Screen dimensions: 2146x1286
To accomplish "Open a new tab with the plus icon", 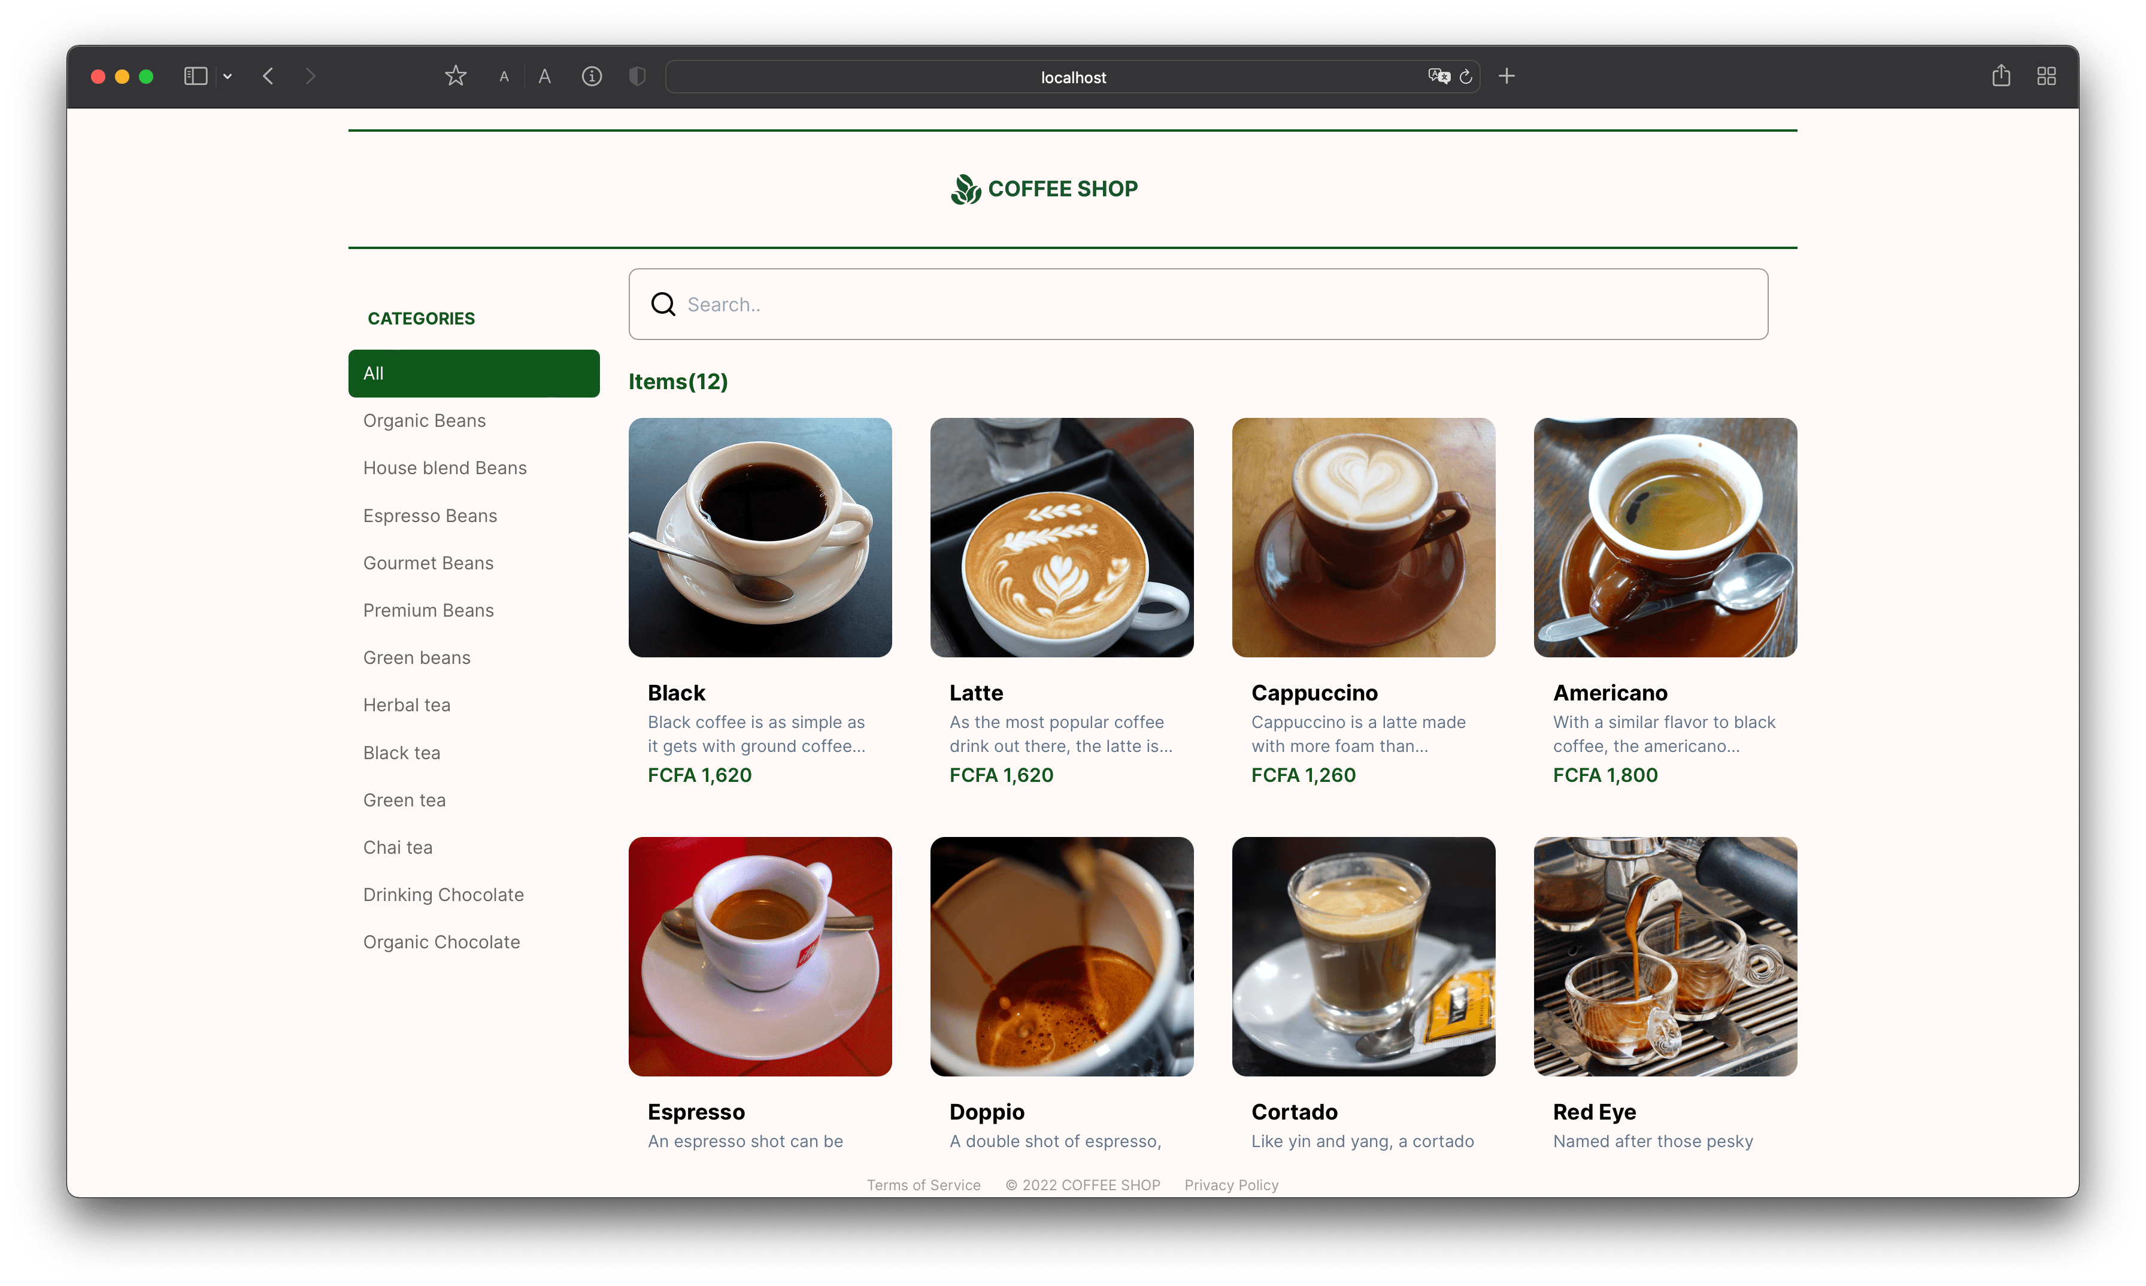I will point(1507,75).
